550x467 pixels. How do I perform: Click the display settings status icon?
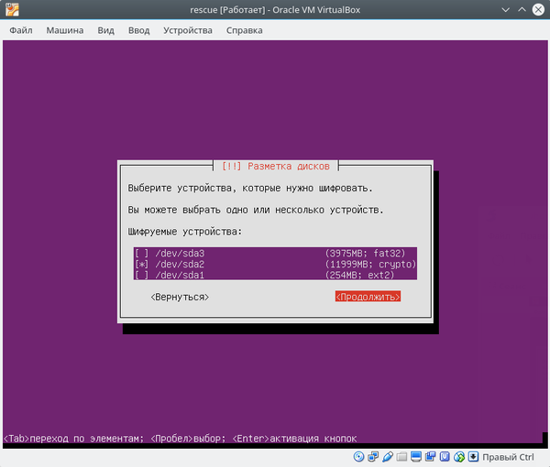pos(416,457)
